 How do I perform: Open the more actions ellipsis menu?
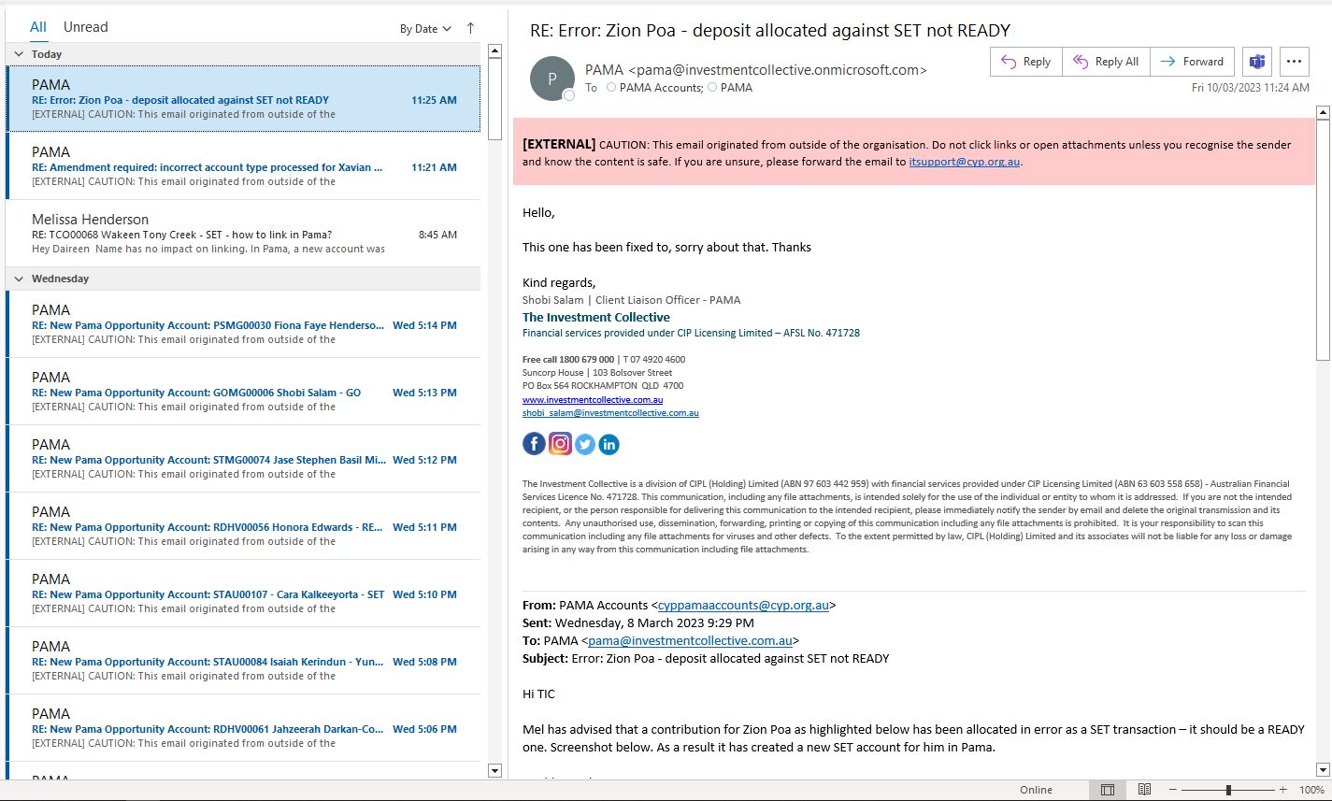click(1294, 62)
